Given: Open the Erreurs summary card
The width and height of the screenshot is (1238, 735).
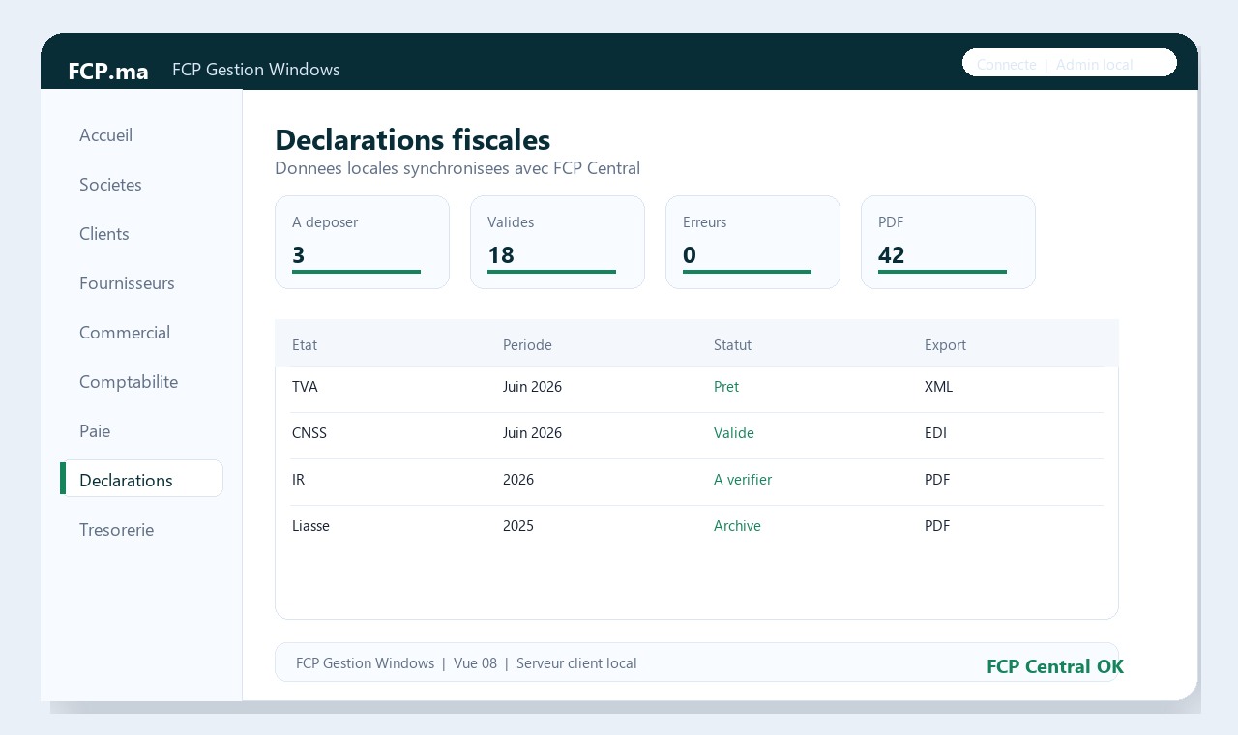Looking at the screenshot, I should [x=752, y=242].
